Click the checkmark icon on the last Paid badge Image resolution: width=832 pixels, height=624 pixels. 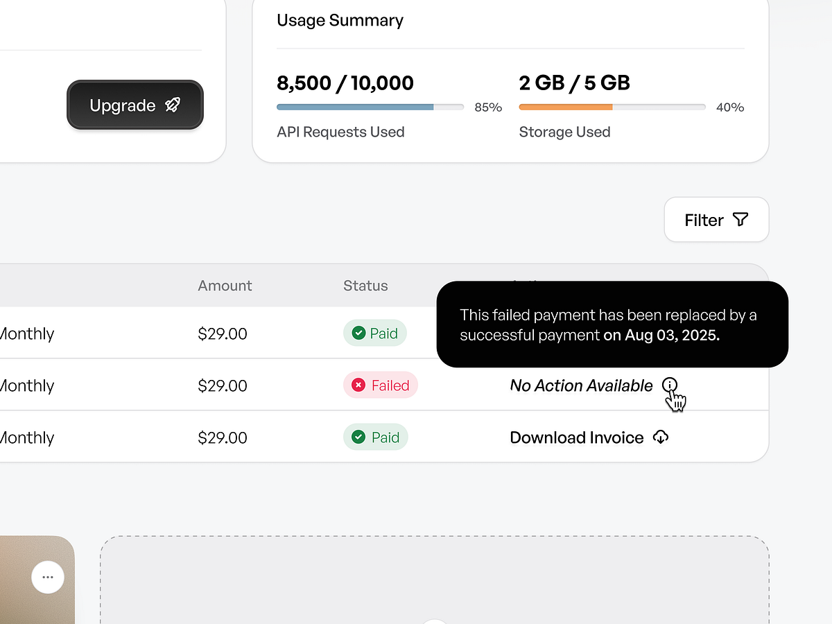358,437
